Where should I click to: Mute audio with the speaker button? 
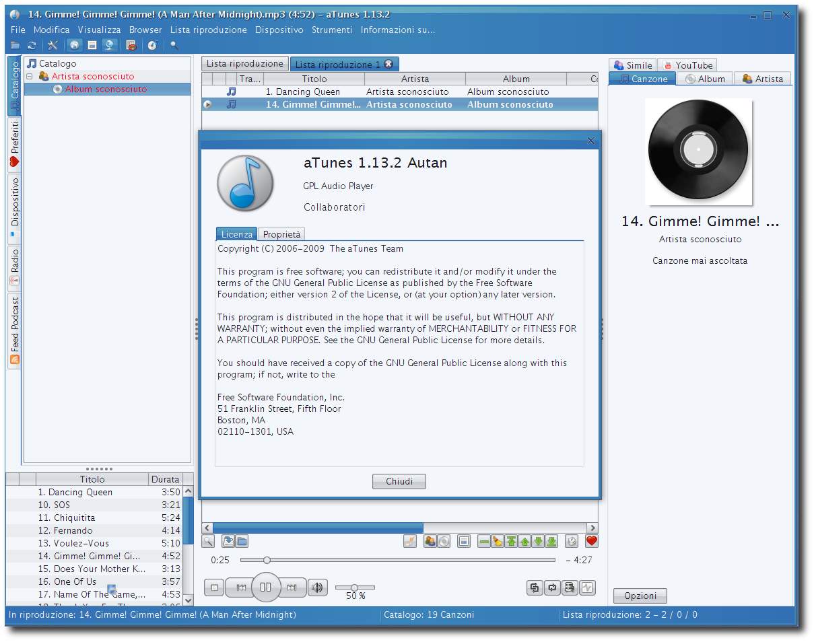[317, 587]
